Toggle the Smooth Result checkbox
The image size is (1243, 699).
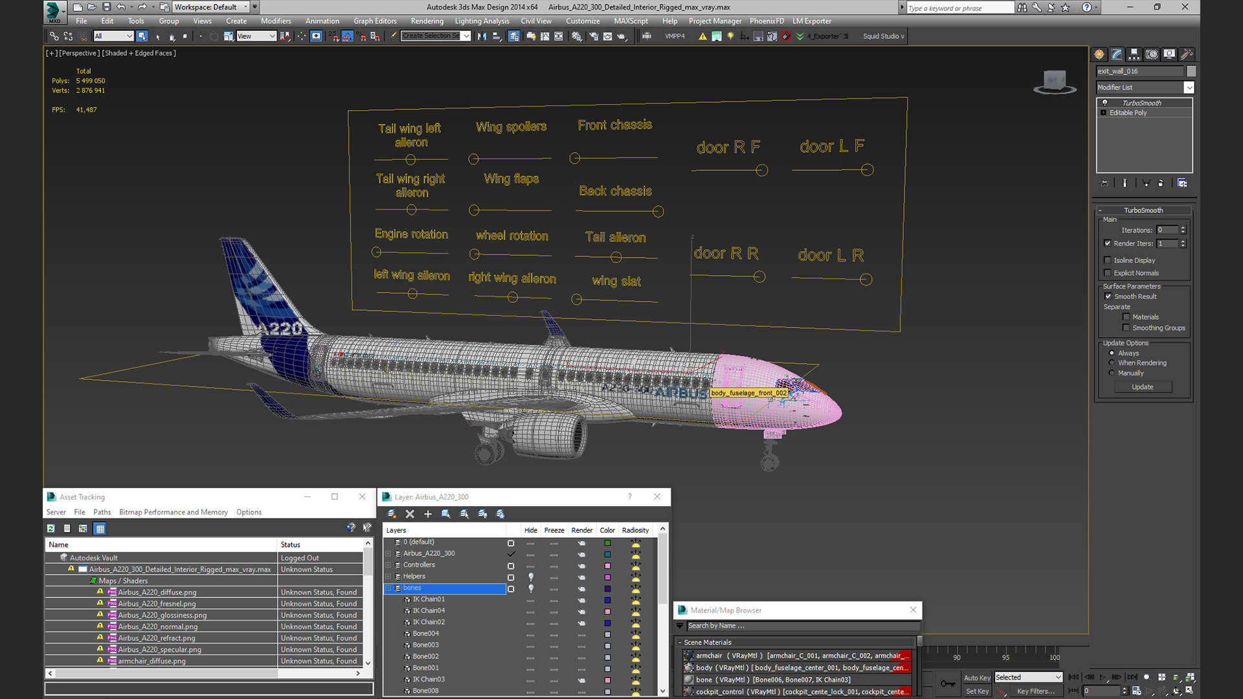pyautogui.click(x=1108, y=296)
